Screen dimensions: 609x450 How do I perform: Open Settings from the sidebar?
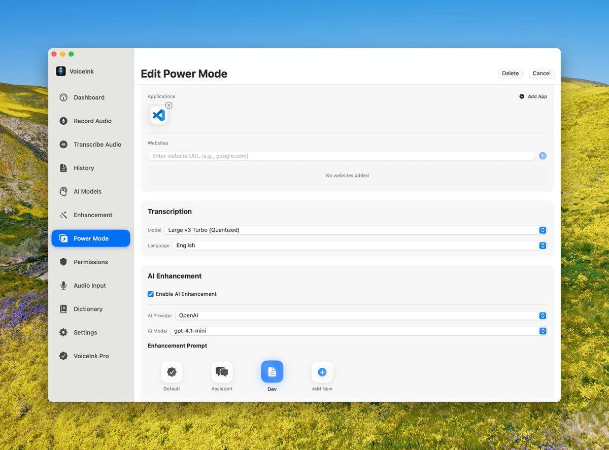91,332
